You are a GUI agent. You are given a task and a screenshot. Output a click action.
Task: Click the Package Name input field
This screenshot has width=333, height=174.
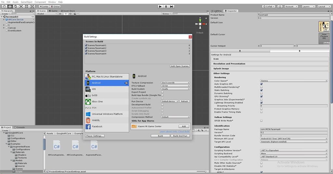pos(294,129)
